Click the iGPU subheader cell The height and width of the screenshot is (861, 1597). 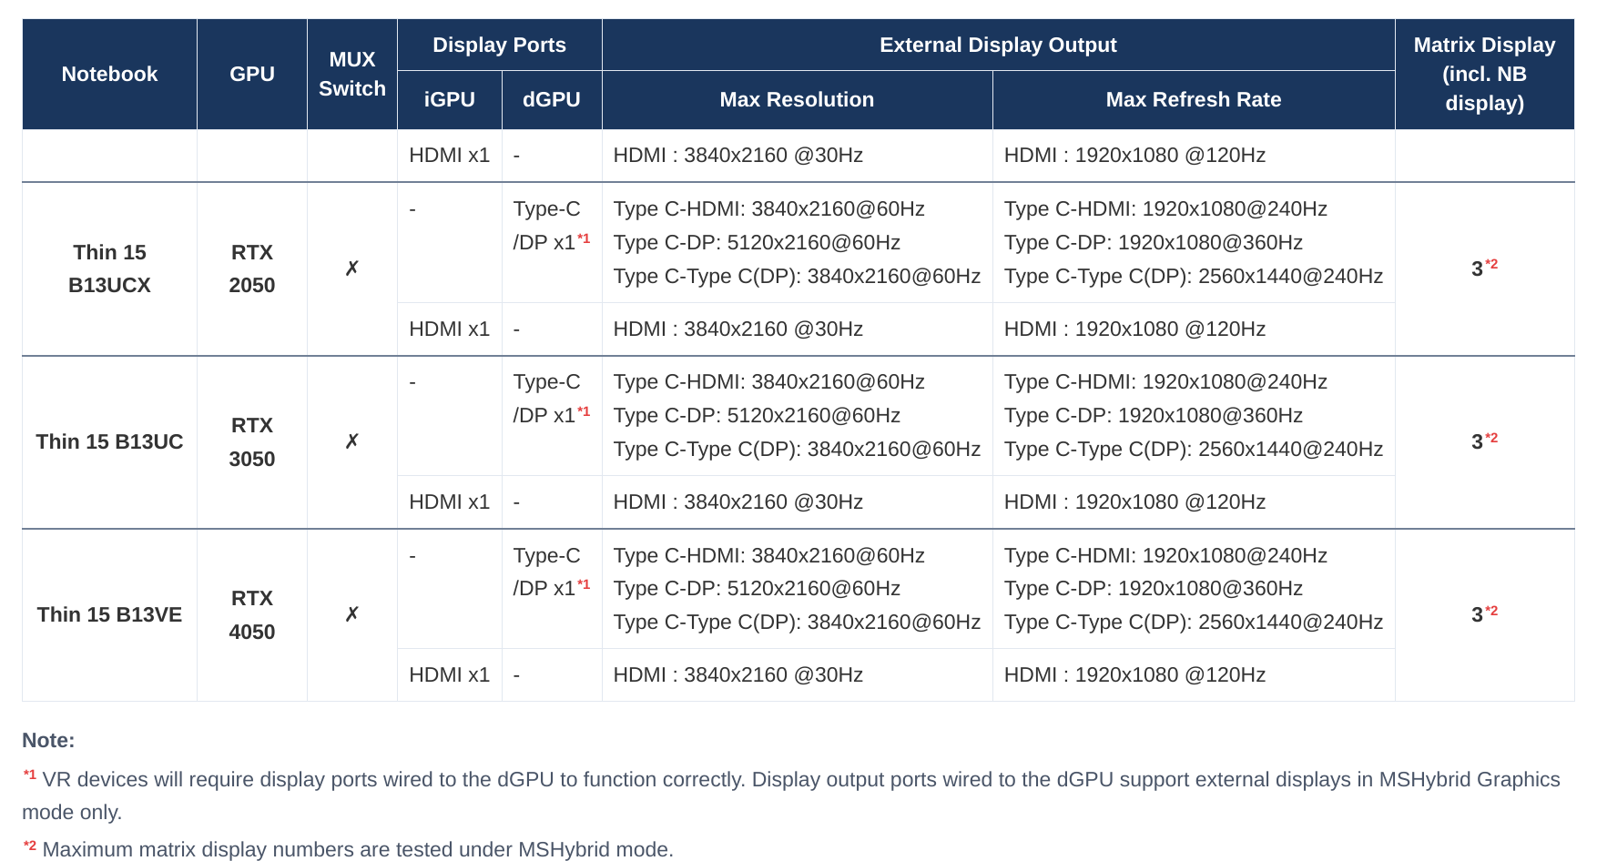[450, 100]
